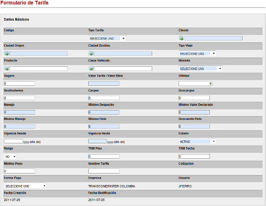Focus the TRM Techo input field
Viewport: 266px width, 206px height.
(194, 157)
